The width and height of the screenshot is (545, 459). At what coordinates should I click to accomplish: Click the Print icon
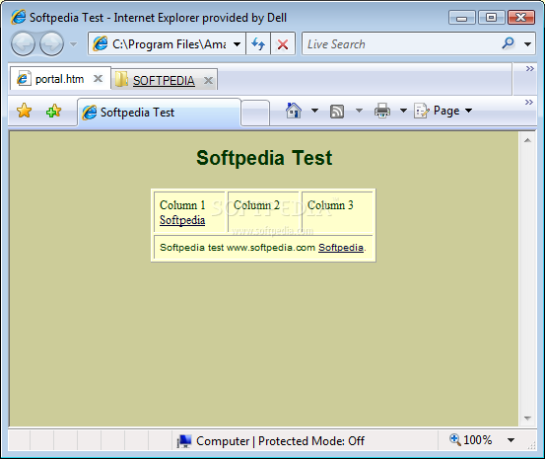[x=382, y=111]
